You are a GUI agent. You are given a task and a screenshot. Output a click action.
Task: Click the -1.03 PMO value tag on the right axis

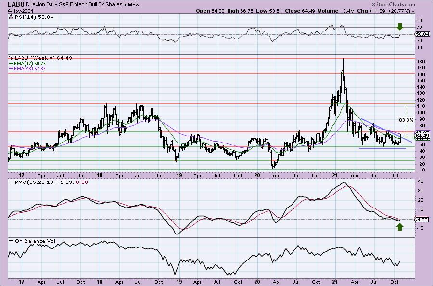click(422, 220)
